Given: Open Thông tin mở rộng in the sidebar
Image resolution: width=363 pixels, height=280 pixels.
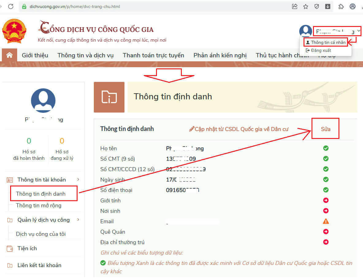Looking at the screenshot, I should (x=39, y=205).
